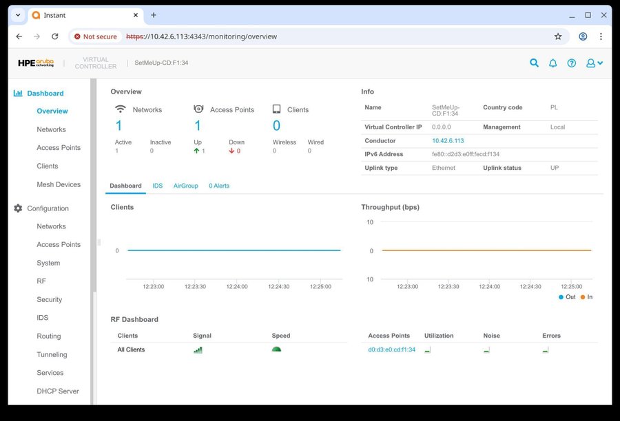
Task: Switch to the AirGroup tab
Action: (185, 186)
